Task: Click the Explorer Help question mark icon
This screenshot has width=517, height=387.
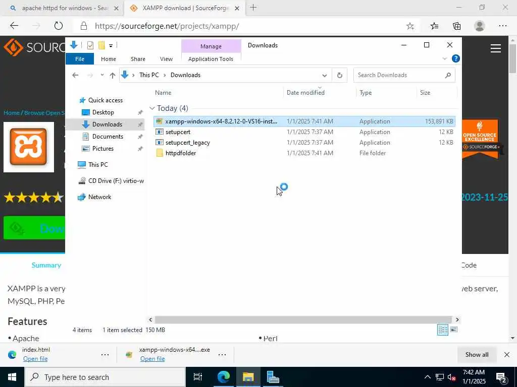Action: [456, 58]
